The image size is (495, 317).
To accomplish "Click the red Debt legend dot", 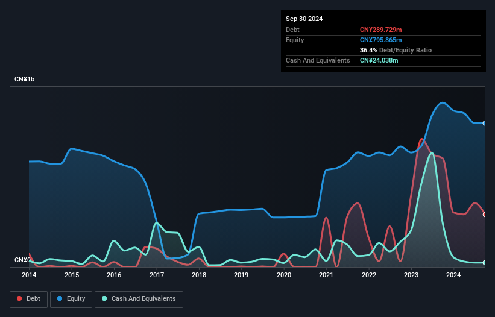I will tap(19, 298).
